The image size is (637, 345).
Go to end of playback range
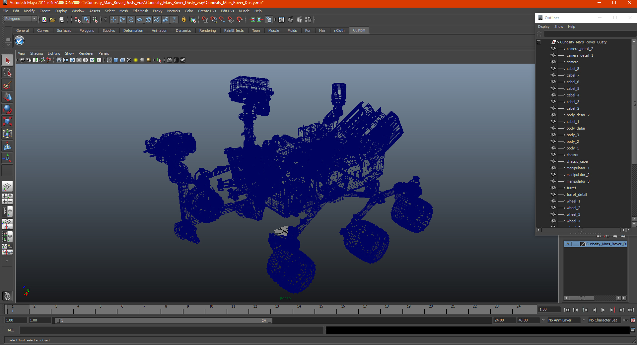pos(631,310)
